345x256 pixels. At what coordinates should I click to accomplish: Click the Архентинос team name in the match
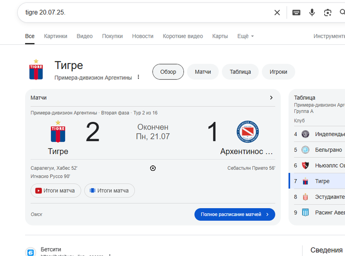tap(246, 152)
